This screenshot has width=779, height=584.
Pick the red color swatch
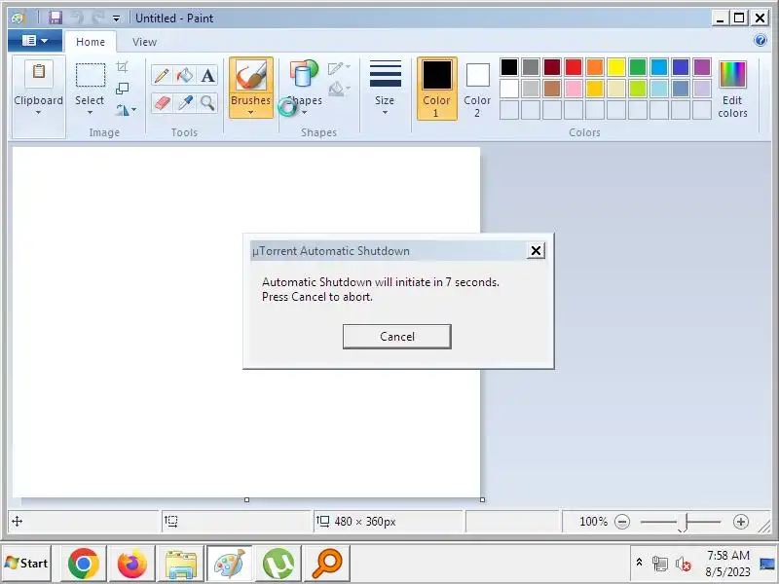click(x=574, y=67)
